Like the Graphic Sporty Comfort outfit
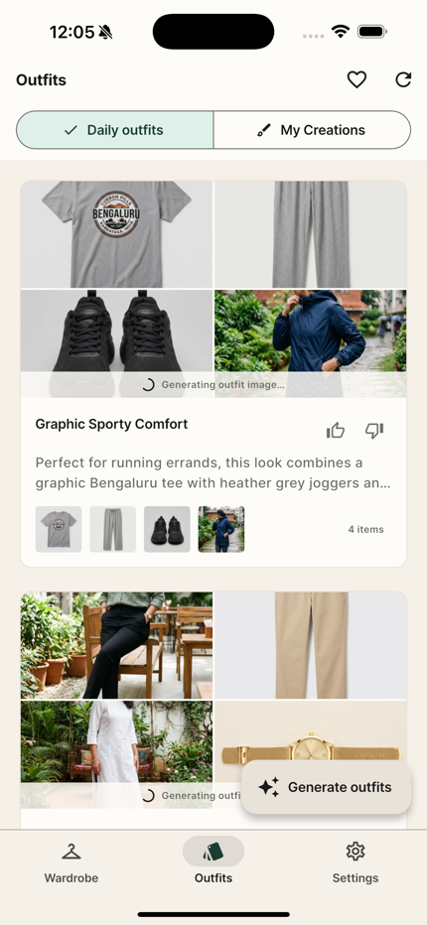The height and width of the screenshot is (925, 427). coord(336,431)
